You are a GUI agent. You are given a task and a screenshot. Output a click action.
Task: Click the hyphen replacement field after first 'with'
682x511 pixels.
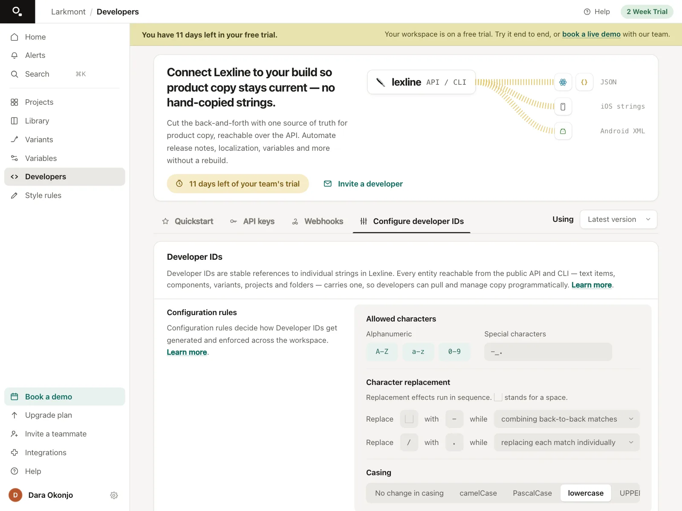tap(454, 419)
